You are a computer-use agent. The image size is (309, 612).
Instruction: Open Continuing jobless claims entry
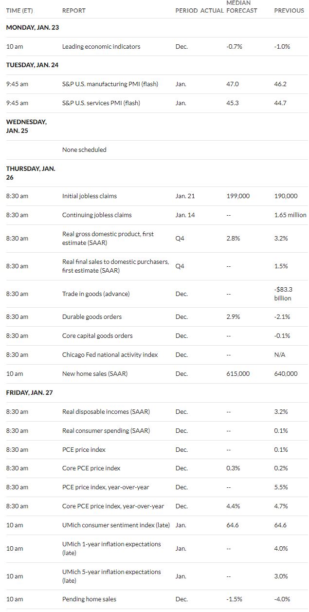(x=97, y=215)
